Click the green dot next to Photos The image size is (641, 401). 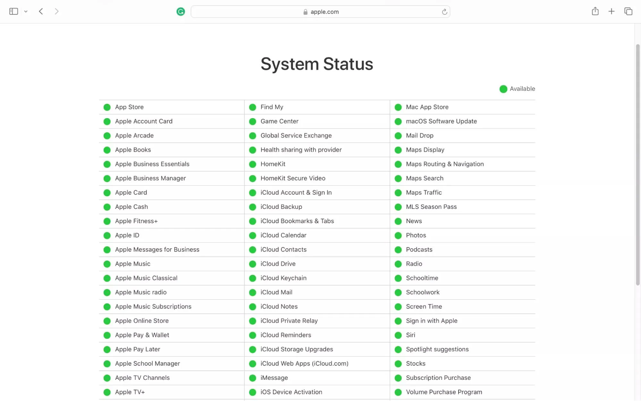point(398,235)
